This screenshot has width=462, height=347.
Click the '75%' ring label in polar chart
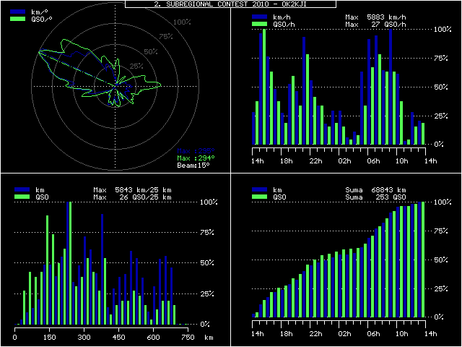point(166,37)
